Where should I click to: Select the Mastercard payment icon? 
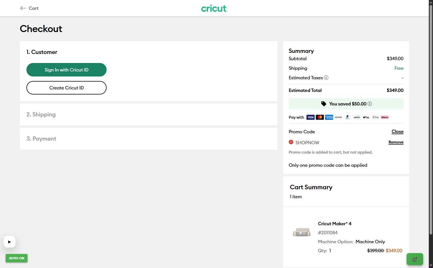pos(320,117)
